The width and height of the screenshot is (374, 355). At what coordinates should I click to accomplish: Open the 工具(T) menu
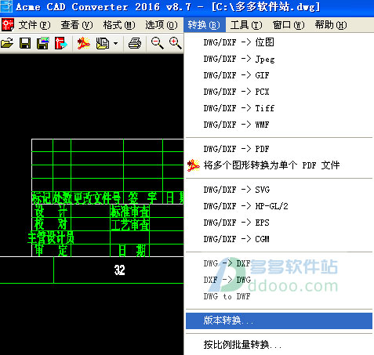pos(246,25)
